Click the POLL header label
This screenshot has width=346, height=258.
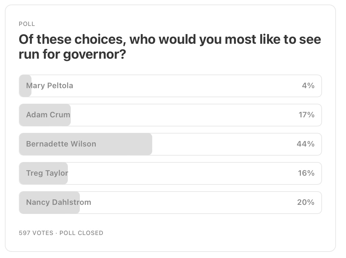(27, 24)
